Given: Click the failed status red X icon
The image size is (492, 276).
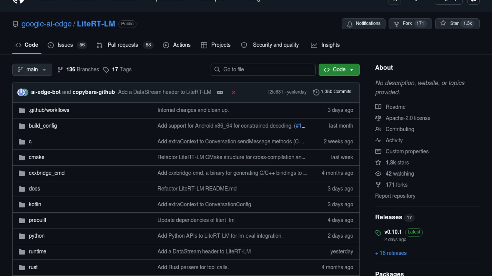Looking at the screenshot, I should [x=233, y=92].
